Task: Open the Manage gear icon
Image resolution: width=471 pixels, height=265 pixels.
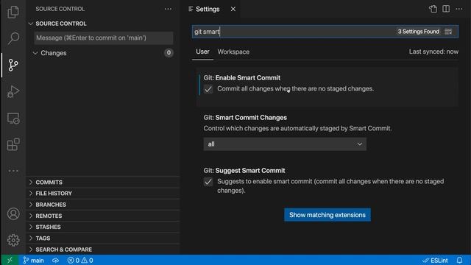Action: pyautogui.click(x=13, y=240)
